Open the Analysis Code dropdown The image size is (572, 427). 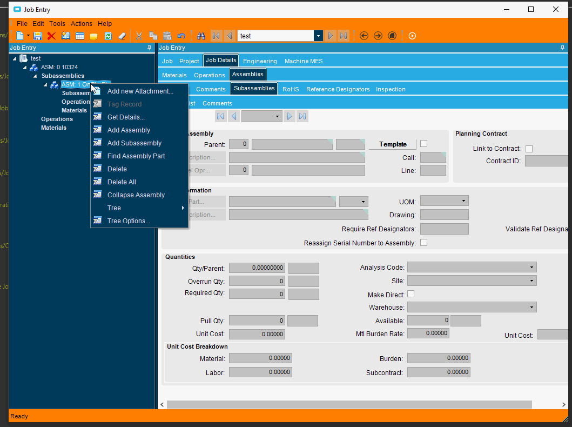[x=531, y=268]
